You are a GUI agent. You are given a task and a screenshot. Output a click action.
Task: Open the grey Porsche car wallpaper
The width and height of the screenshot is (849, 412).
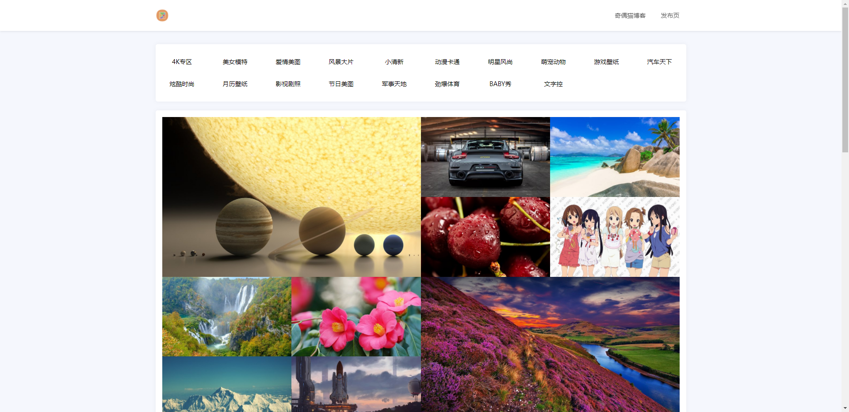coord(486,157)
